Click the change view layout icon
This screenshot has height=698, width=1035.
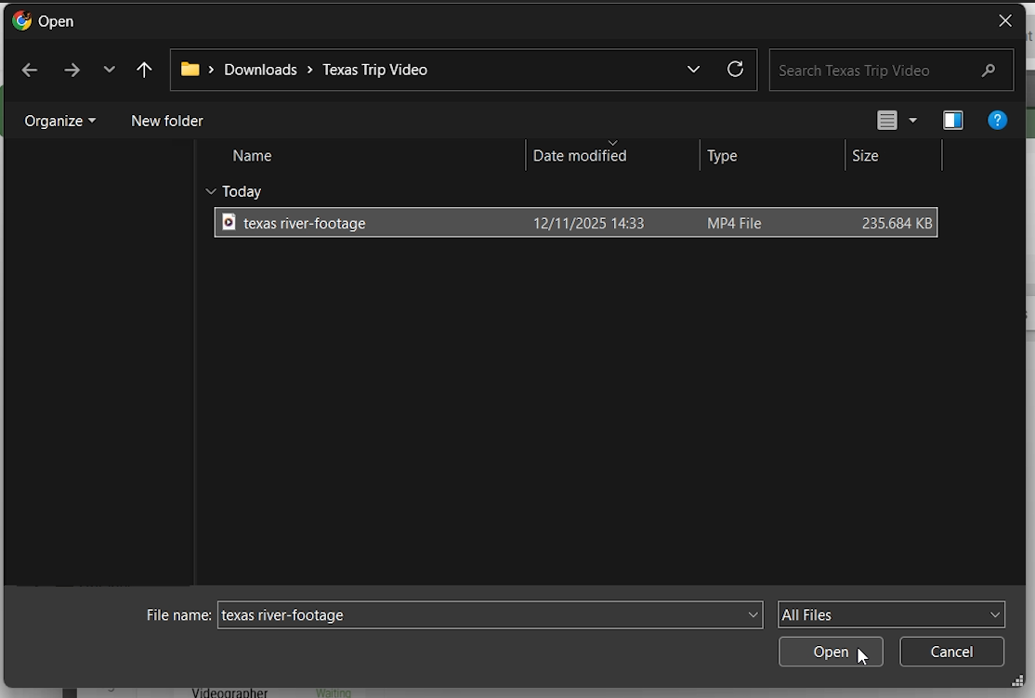click(x=887, y=121)
